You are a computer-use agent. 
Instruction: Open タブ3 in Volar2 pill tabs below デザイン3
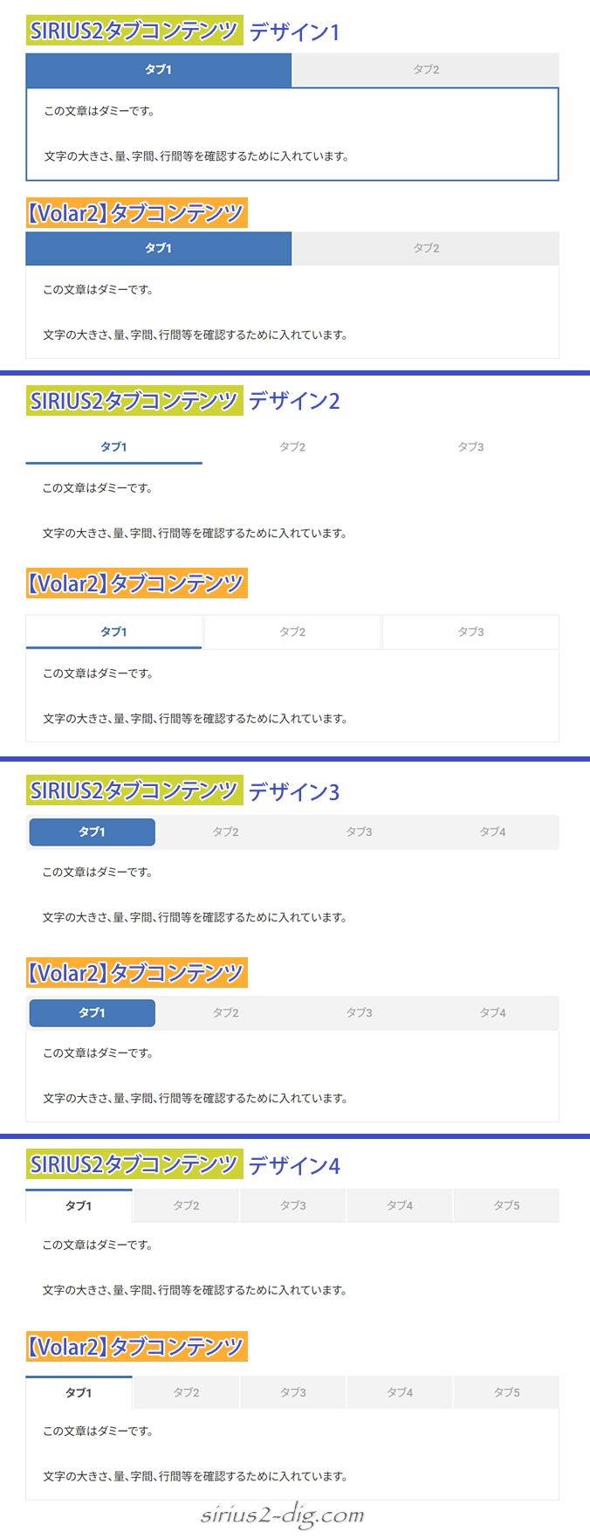pyautogui.click(x=359, y=1013)
